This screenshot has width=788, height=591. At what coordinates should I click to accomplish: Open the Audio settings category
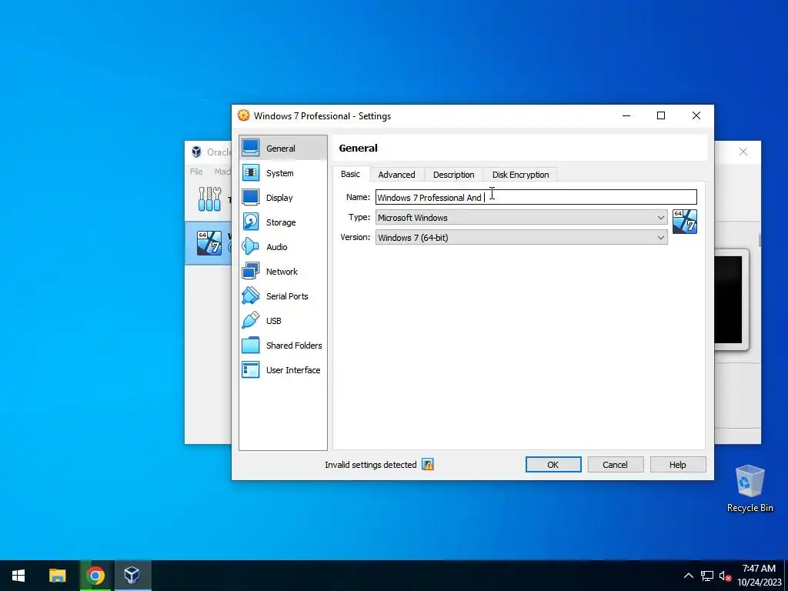click(x=283, y=247)
